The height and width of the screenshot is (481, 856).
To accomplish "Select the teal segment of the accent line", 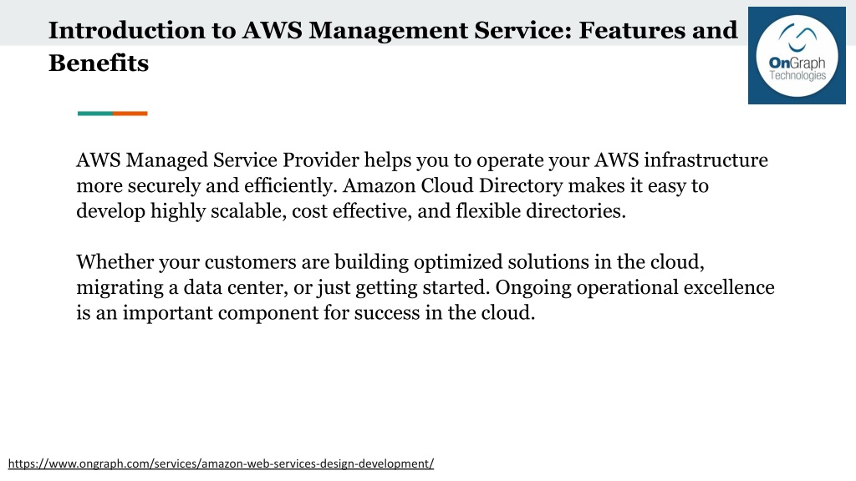I will tap(95, 114).
